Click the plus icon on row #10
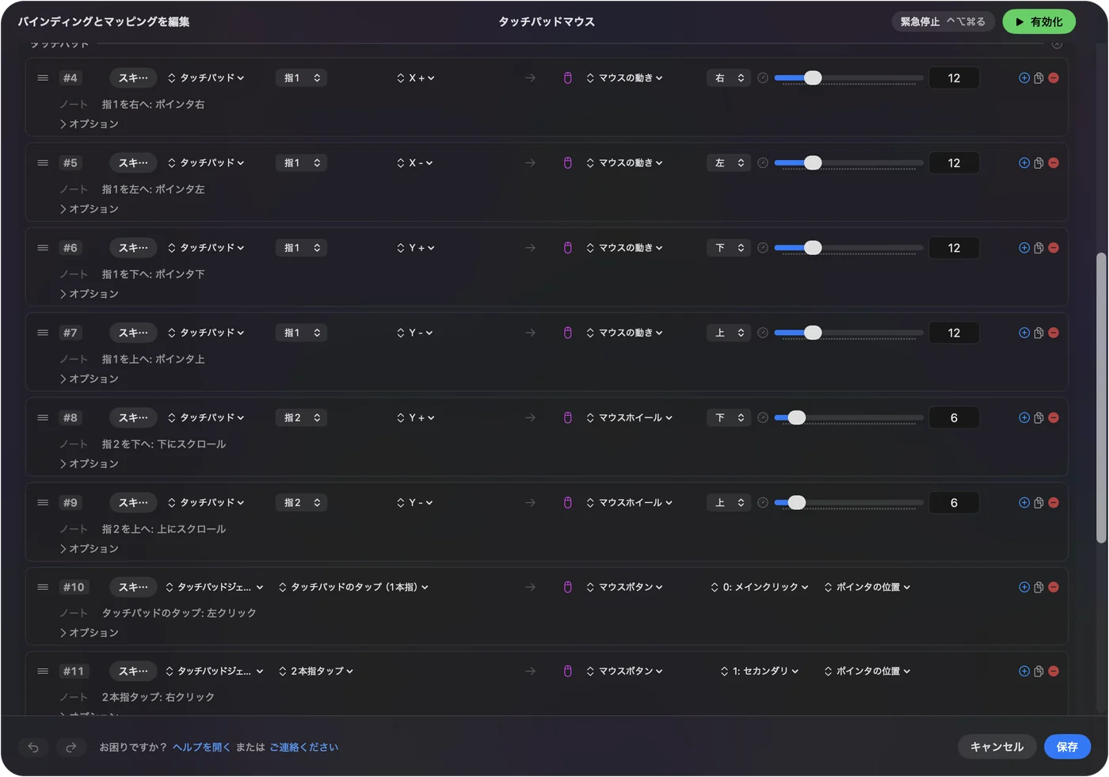 (1024, 587)
